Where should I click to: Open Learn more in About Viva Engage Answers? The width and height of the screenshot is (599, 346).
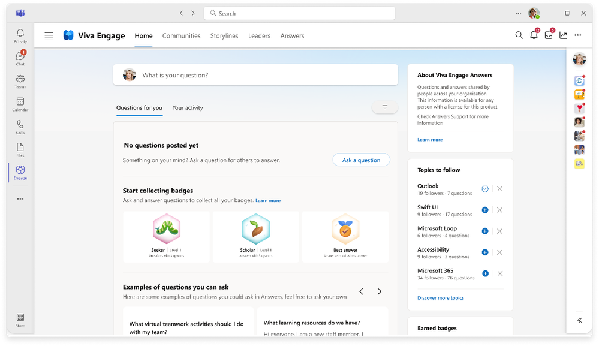[x=430, y=140]
